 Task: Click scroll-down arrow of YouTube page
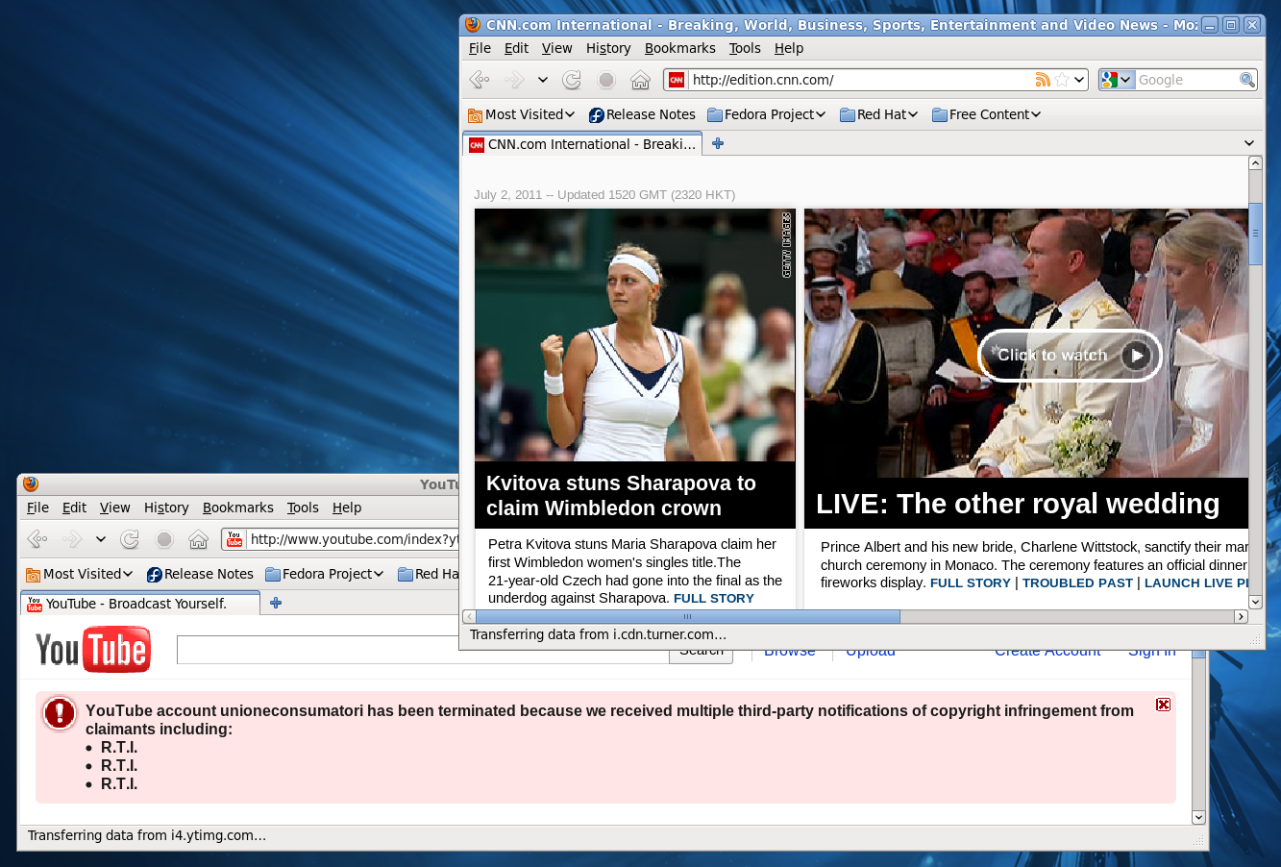tap(1198, 817)
